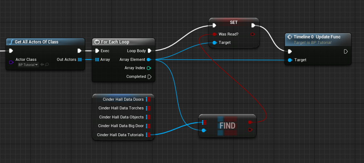Click the Array input pin on For Each Loop
The image size is (364, 163).
point(97,59)
